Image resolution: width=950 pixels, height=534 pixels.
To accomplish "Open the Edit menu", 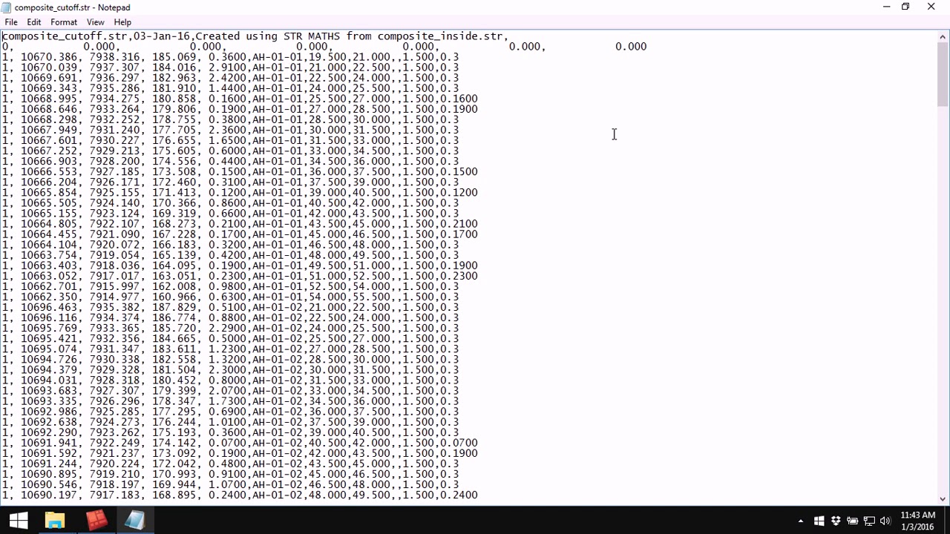I will click(x=34, y=22).
